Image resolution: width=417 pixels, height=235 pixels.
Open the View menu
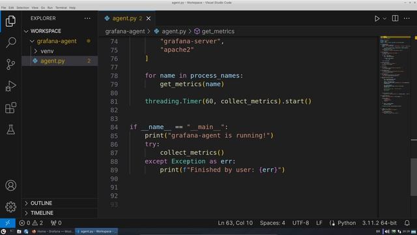[x=35, y=8]
